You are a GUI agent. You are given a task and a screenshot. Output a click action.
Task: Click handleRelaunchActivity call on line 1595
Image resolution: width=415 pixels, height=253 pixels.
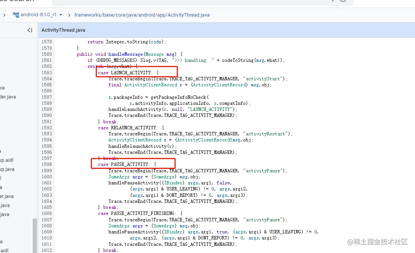pyautogui.click(x=137, y=146)
